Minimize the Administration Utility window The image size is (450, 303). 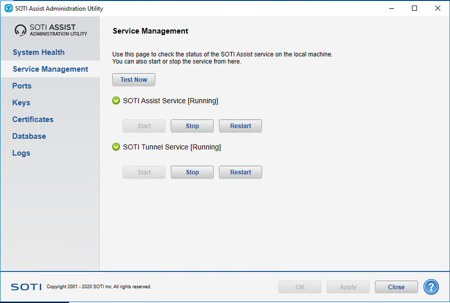point(392,8)
